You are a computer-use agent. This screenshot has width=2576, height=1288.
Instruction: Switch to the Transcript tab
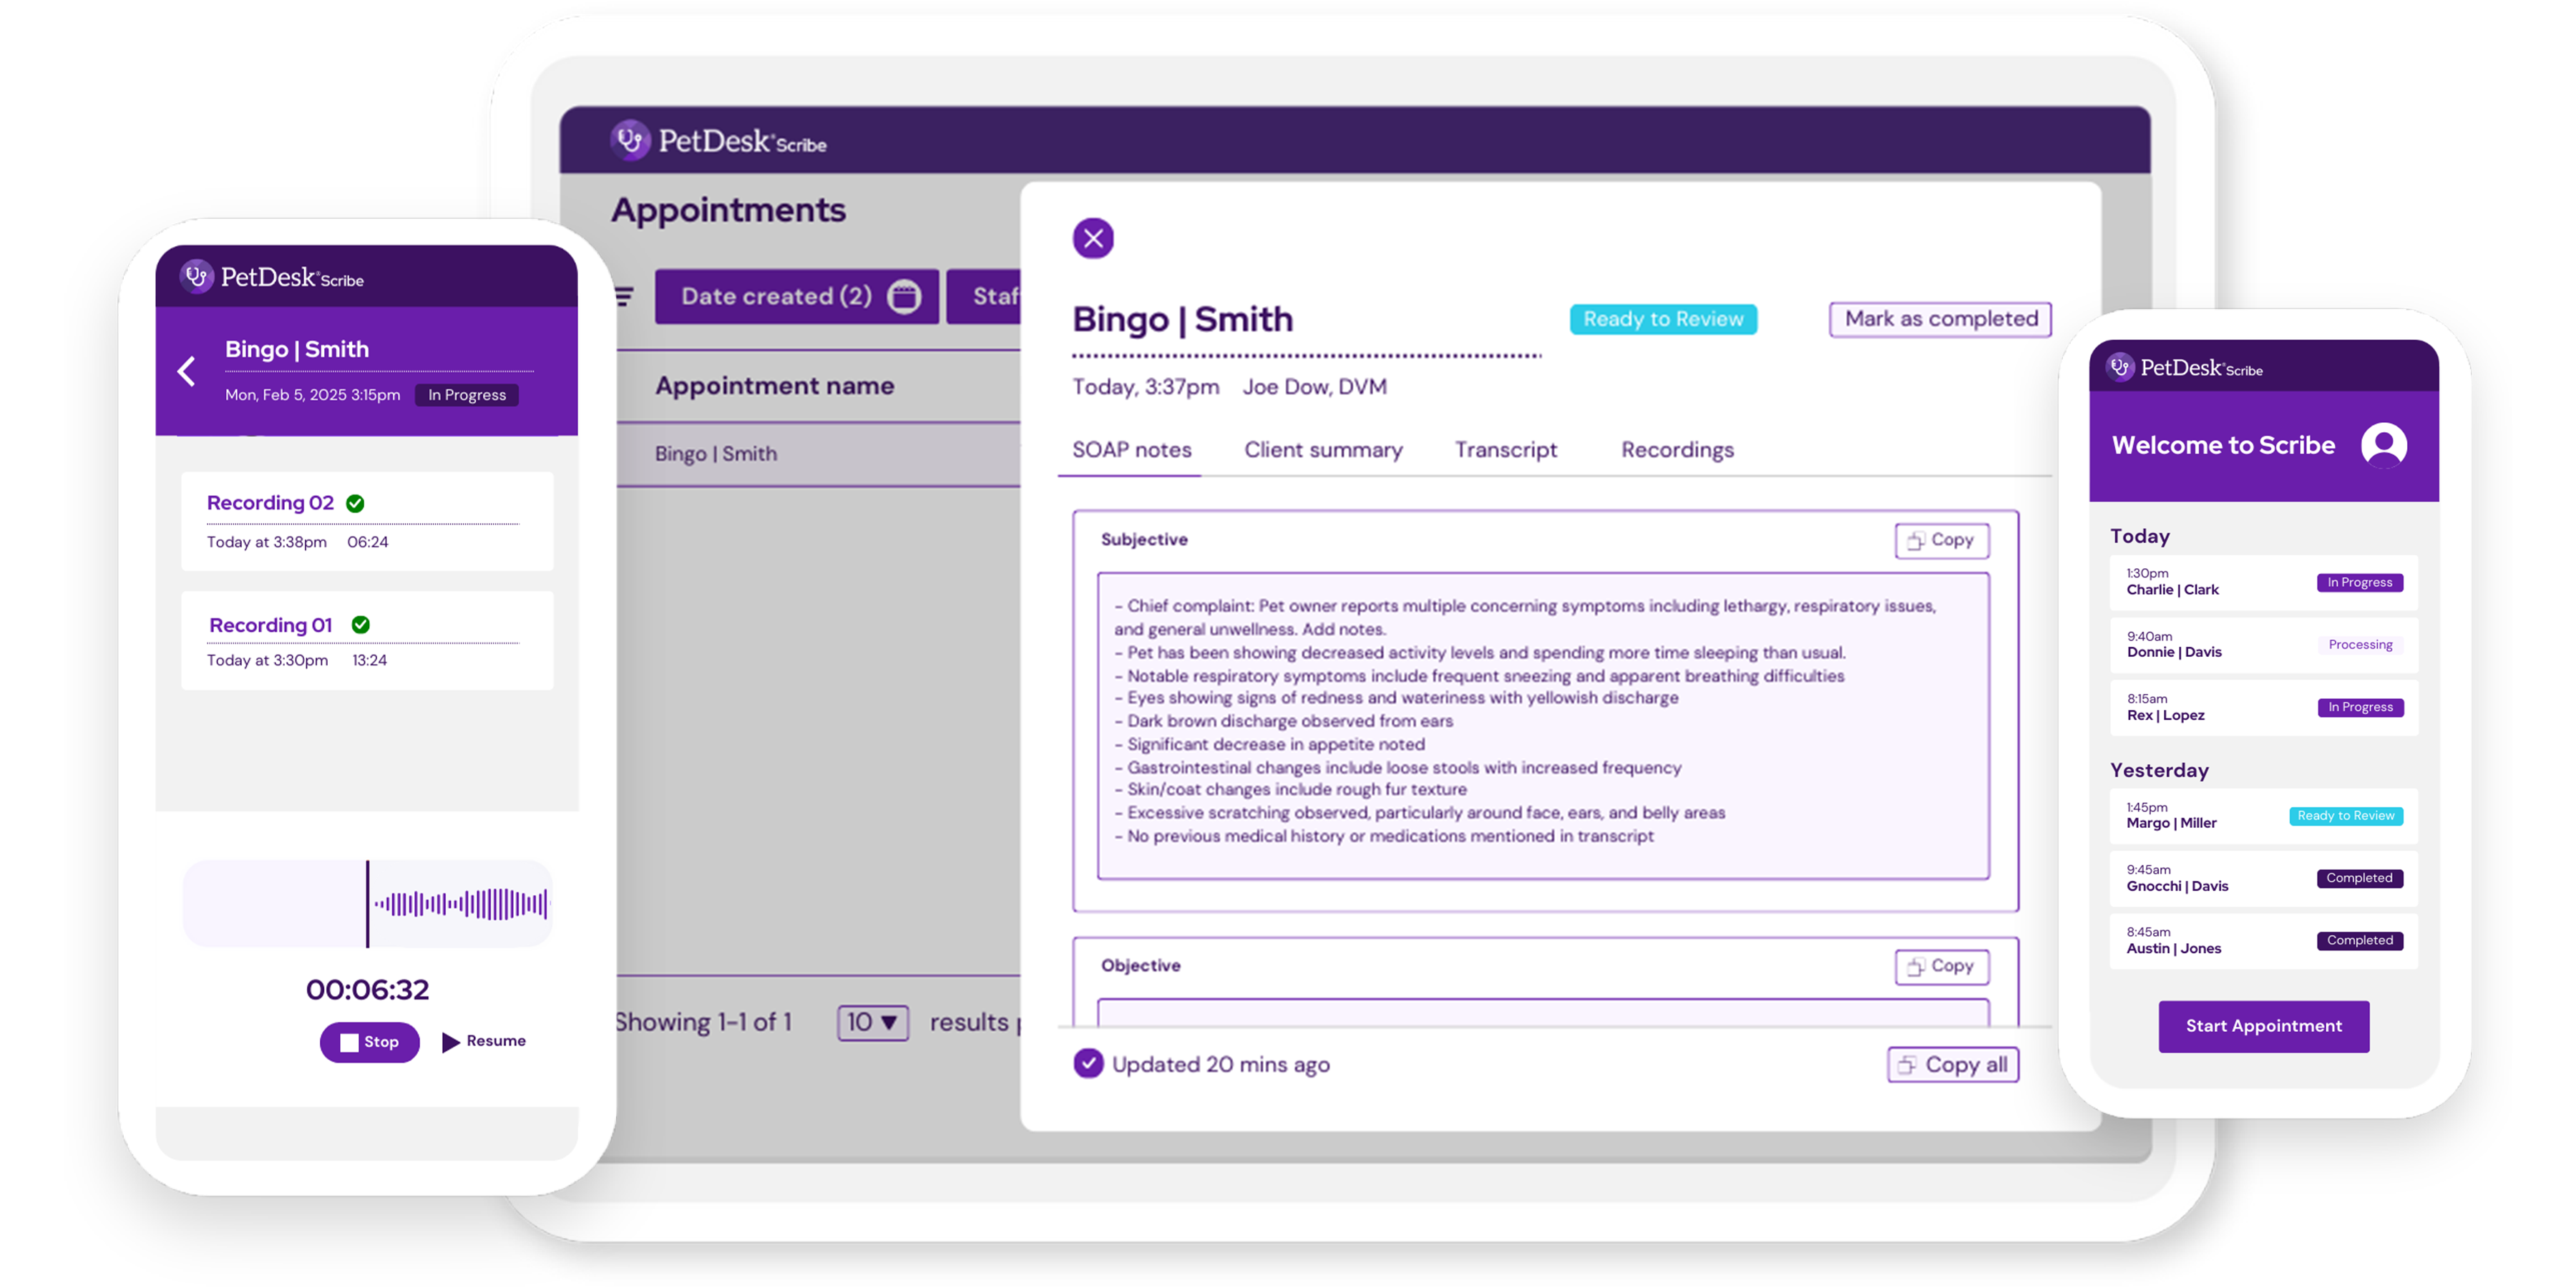1505,450
